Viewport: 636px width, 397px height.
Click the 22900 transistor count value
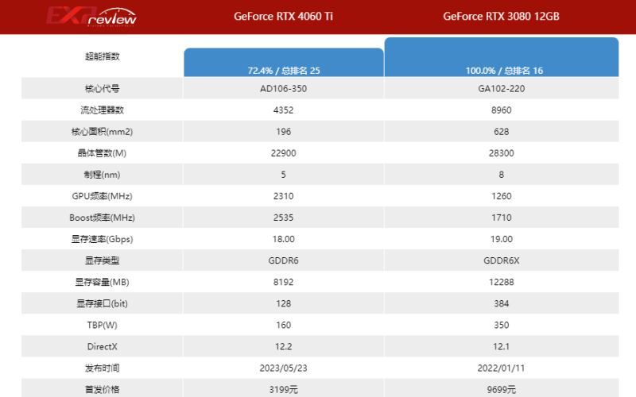284,152
